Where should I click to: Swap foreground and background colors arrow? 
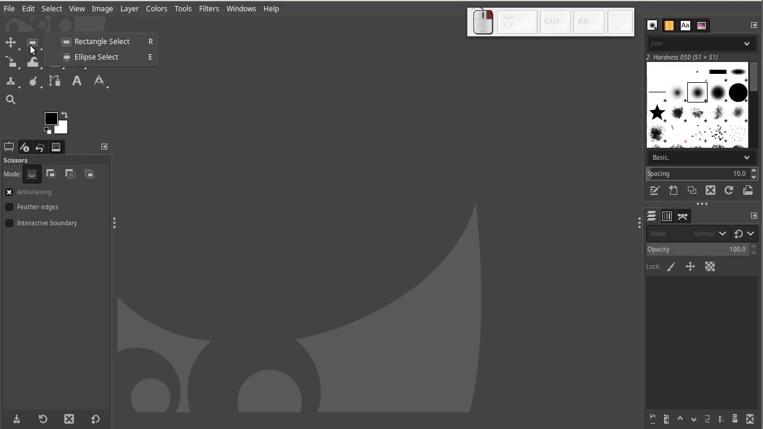pyautogui.click(x=64, y=115)
